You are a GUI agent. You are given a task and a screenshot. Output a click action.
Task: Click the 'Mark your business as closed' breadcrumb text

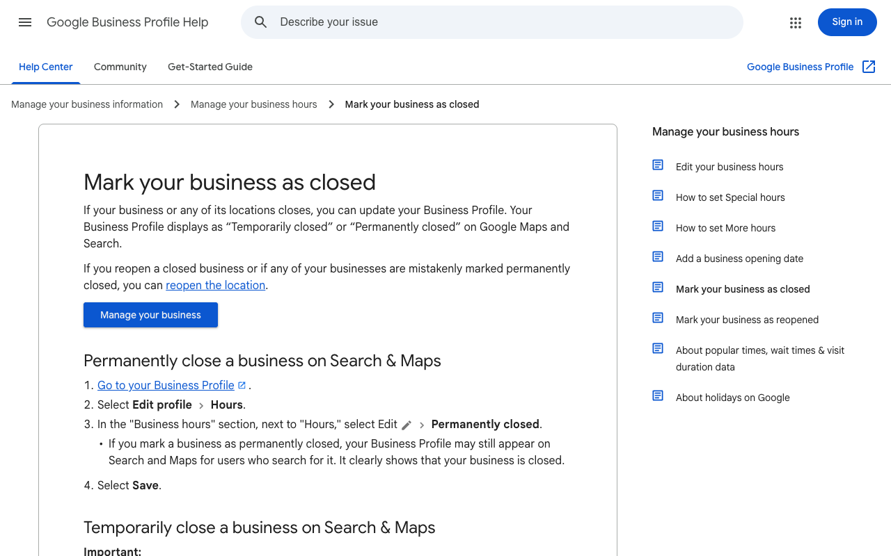pos(412,104)
